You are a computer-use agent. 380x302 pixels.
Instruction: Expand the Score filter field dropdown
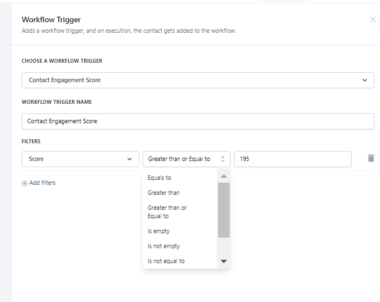point(80,159)
